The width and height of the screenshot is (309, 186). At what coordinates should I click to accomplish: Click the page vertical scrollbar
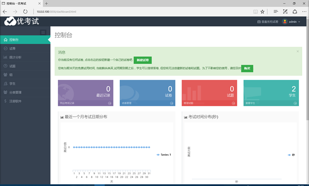click(x=308, y=100)
